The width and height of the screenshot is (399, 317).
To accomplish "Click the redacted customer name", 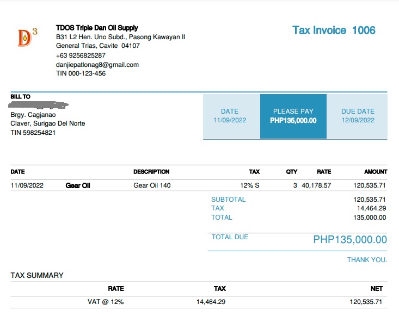I will coord(39,104).
